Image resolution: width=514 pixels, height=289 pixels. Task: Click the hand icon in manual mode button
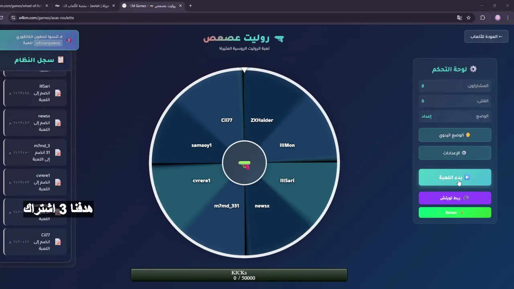coord(468,135)
